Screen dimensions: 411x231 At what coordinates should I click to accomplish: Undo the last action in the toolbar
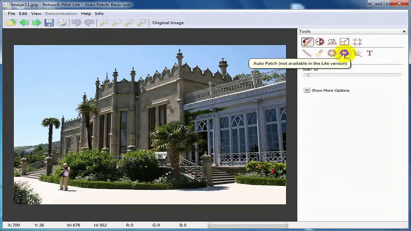point(76,23)
